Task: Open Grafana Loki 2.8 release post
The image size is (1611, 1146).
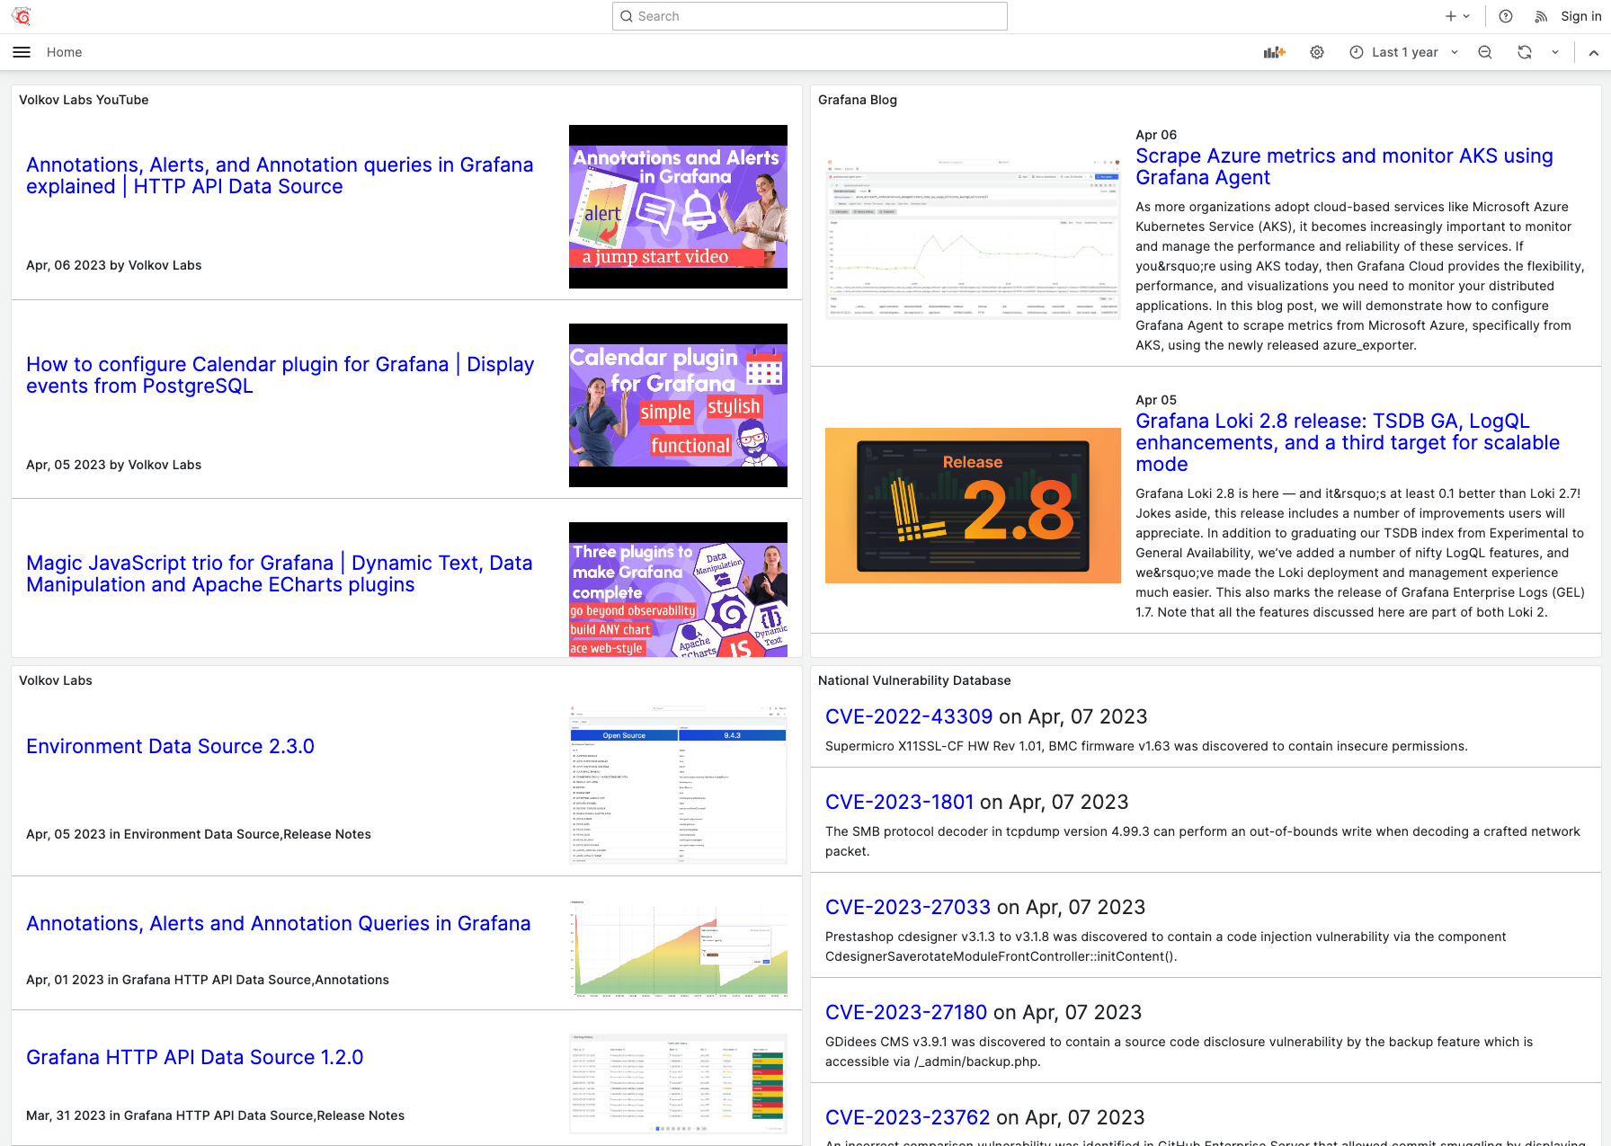Action: (1348, 442)
